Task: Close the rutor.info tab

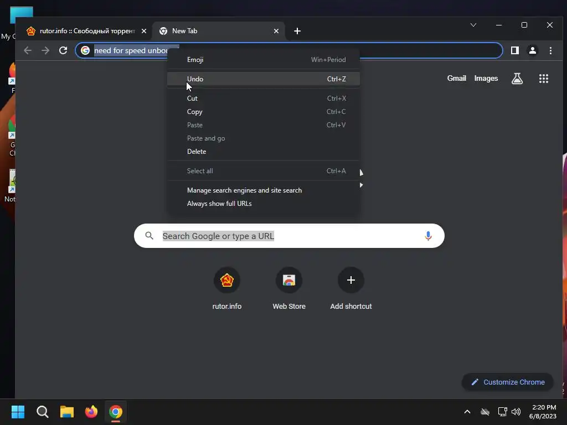Action: click(144, 31)
